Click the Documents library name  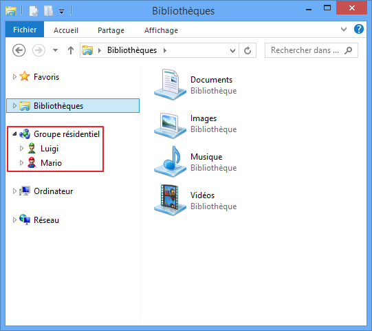tap(211, 80)
